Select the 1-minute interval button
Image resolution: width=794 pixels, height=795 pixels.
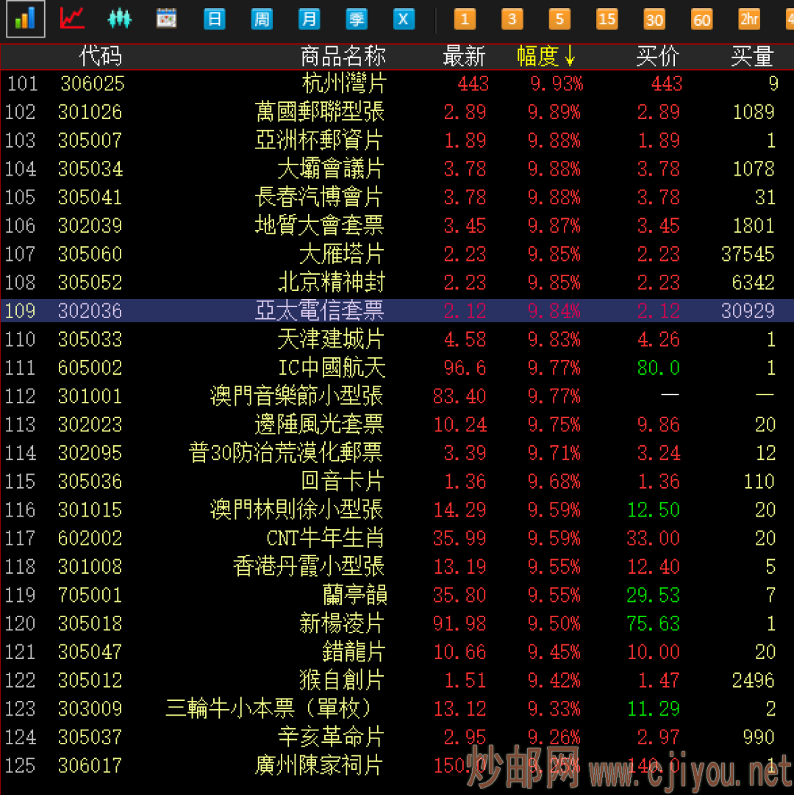click(x=465, y=19)
